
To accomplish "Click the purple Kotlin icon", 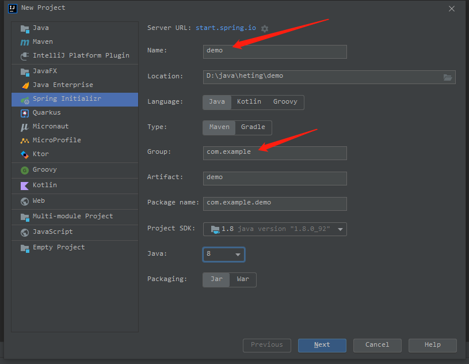I will point(25,186).
